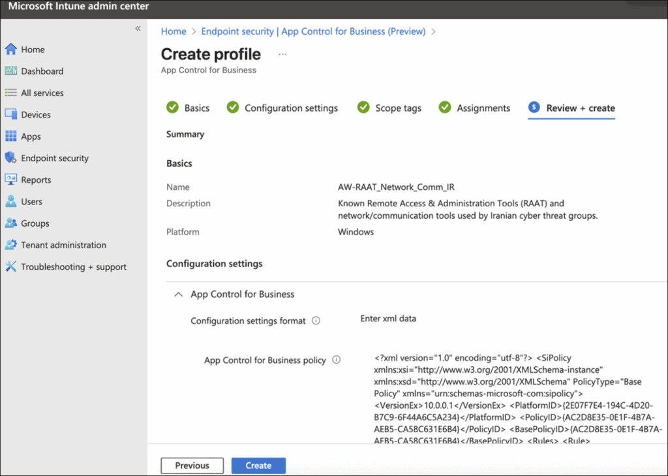Collapse the App Control for Business section chevron
This screenshot has width=668, height=476.
coord(179,294)
